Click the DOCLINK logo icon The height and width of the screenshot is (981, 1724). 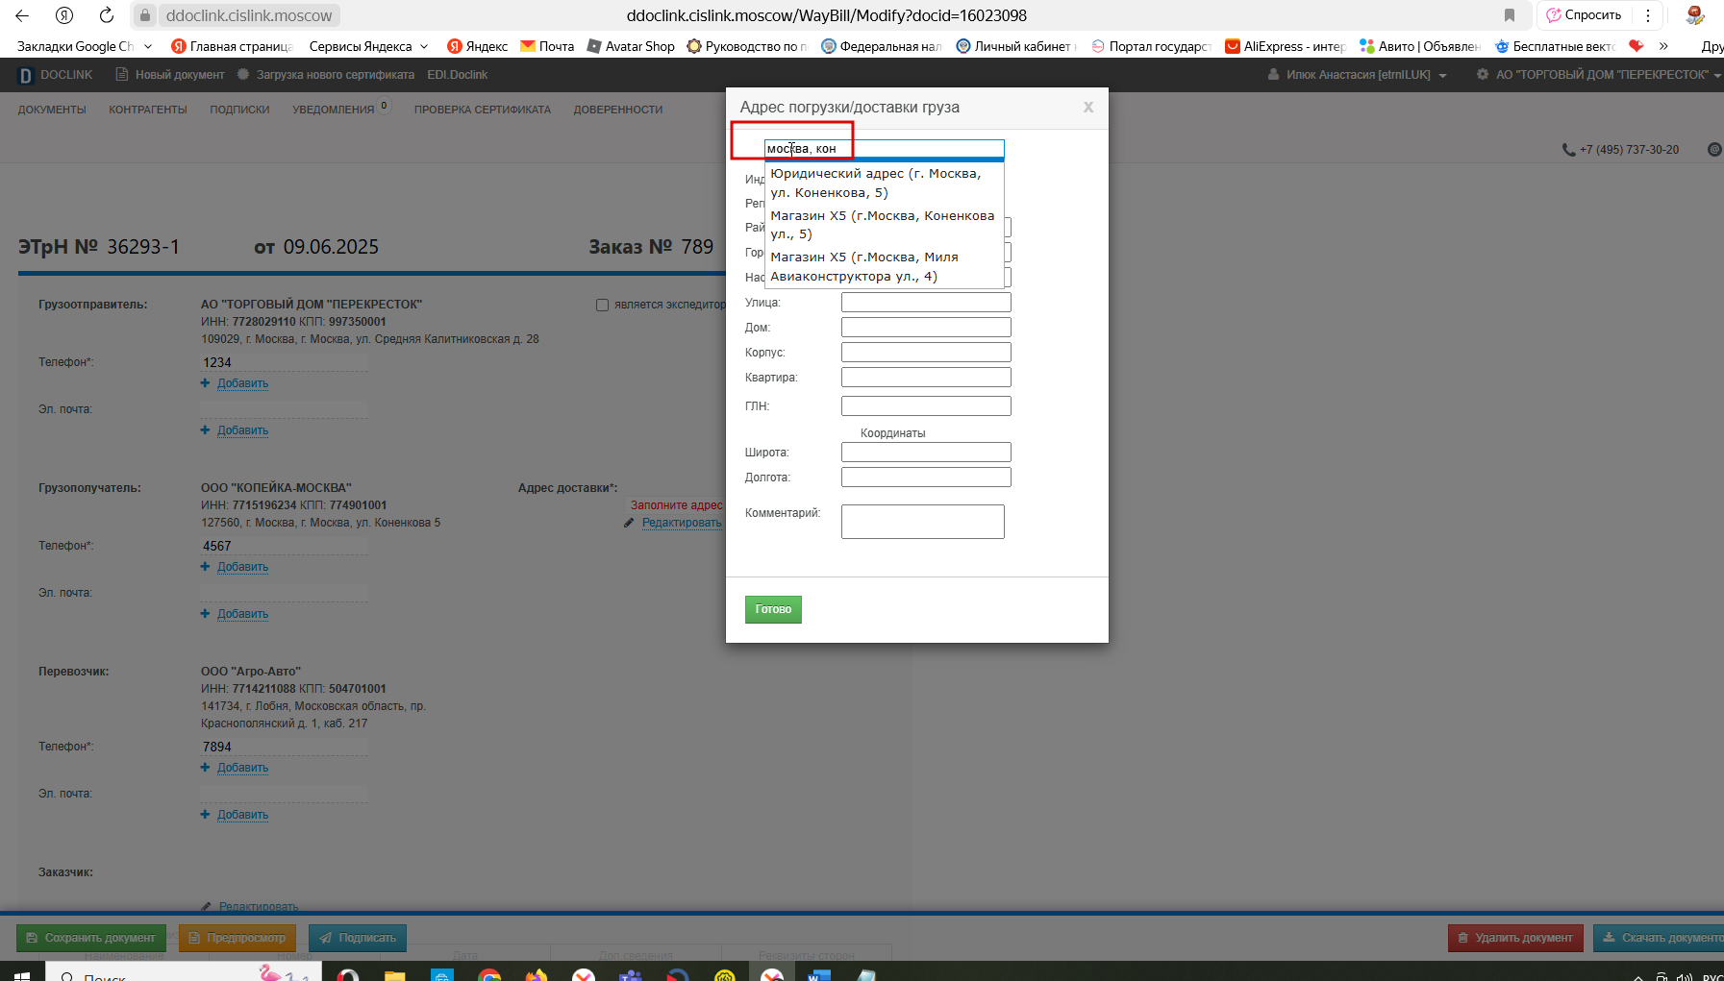point(26,75)
